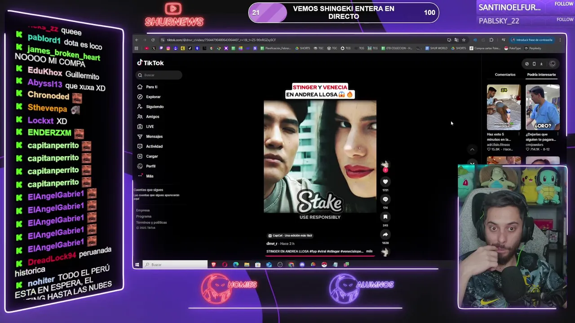Reload the browser page

click(153, 40)
